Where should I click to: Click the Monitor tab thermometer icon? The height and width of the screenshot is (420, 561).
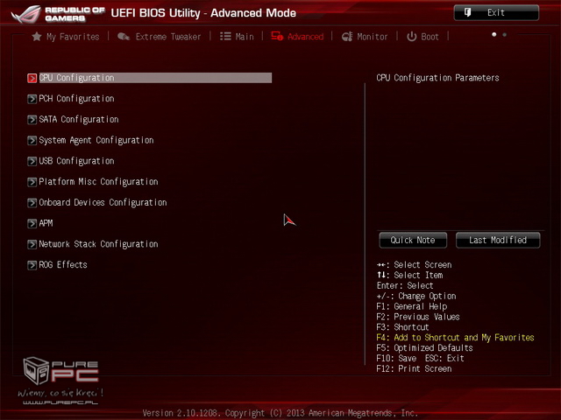[x=347, y=37]
